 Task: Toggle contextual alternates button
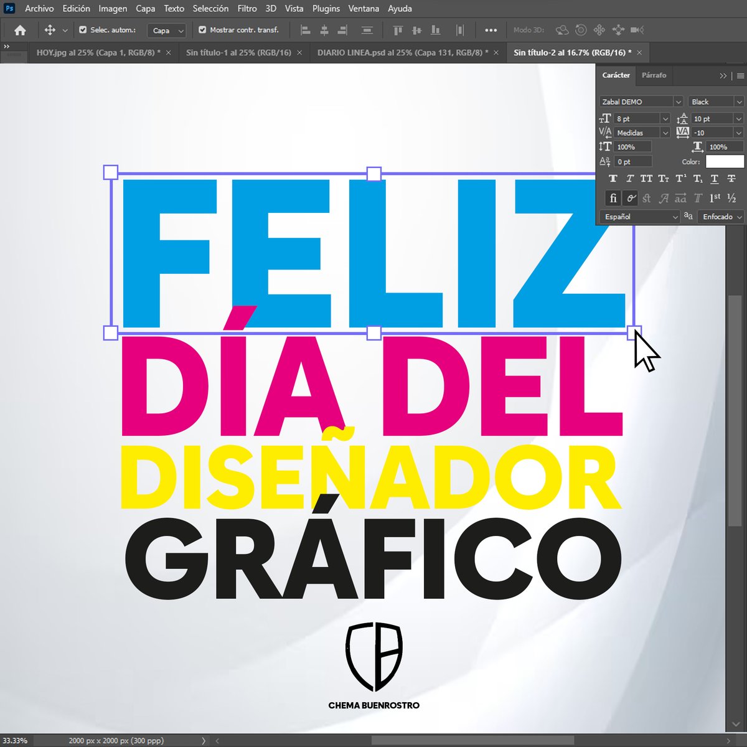tap(631, 198)
